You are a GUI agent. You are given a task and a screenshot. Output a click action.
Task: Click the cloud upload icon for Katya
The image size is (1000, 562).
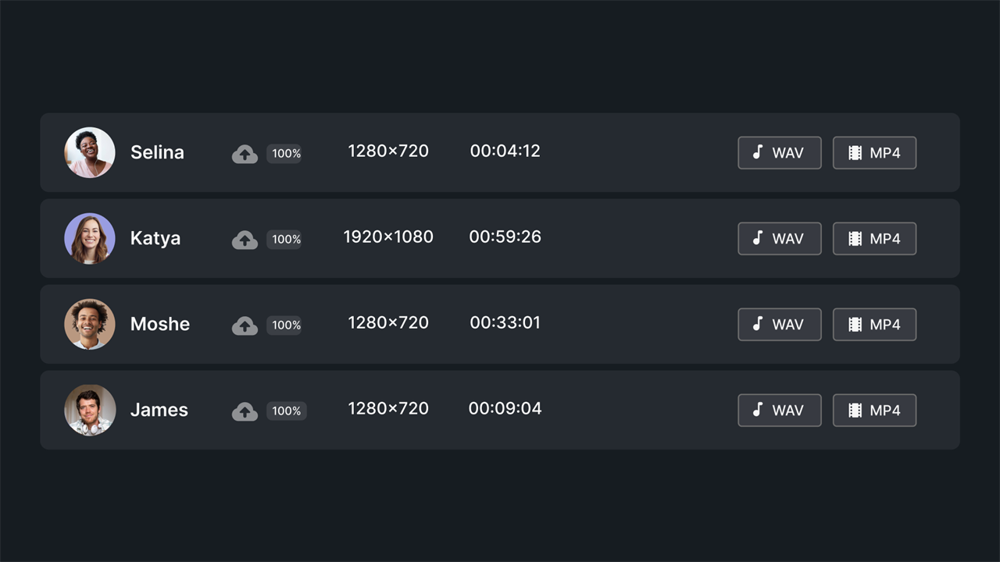[x=245, y=240]
